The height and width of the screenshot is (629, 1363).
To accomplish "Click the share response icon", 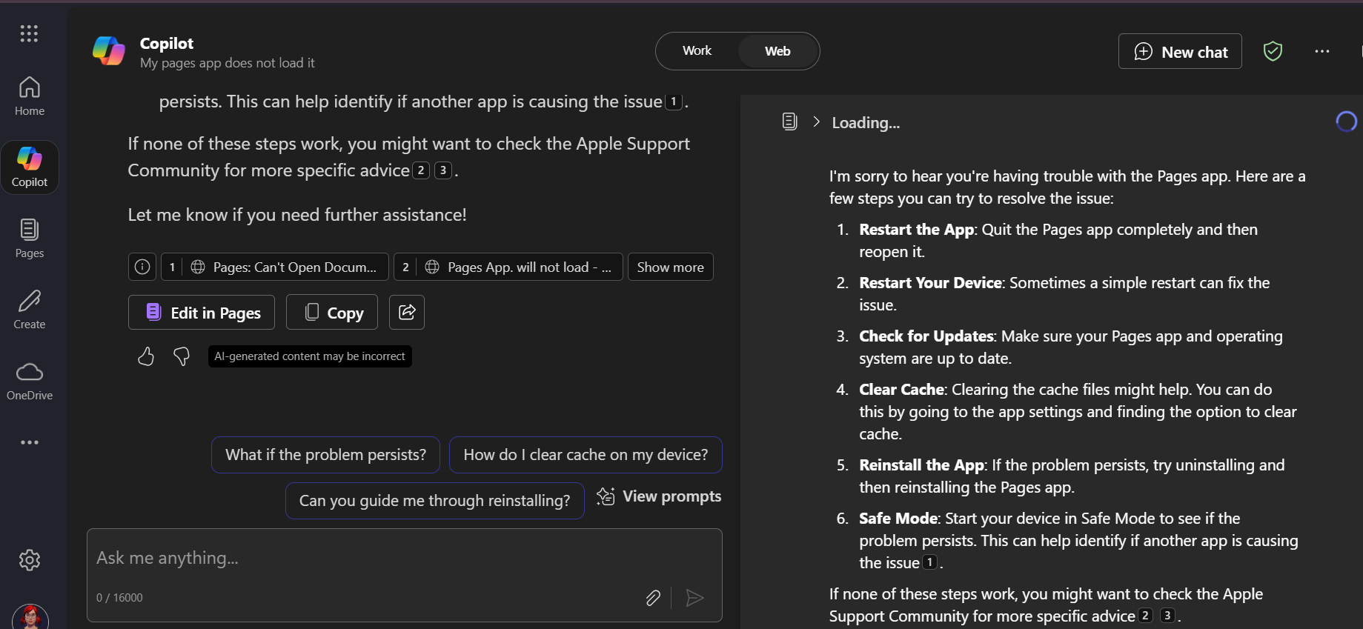I will [407, 313].
